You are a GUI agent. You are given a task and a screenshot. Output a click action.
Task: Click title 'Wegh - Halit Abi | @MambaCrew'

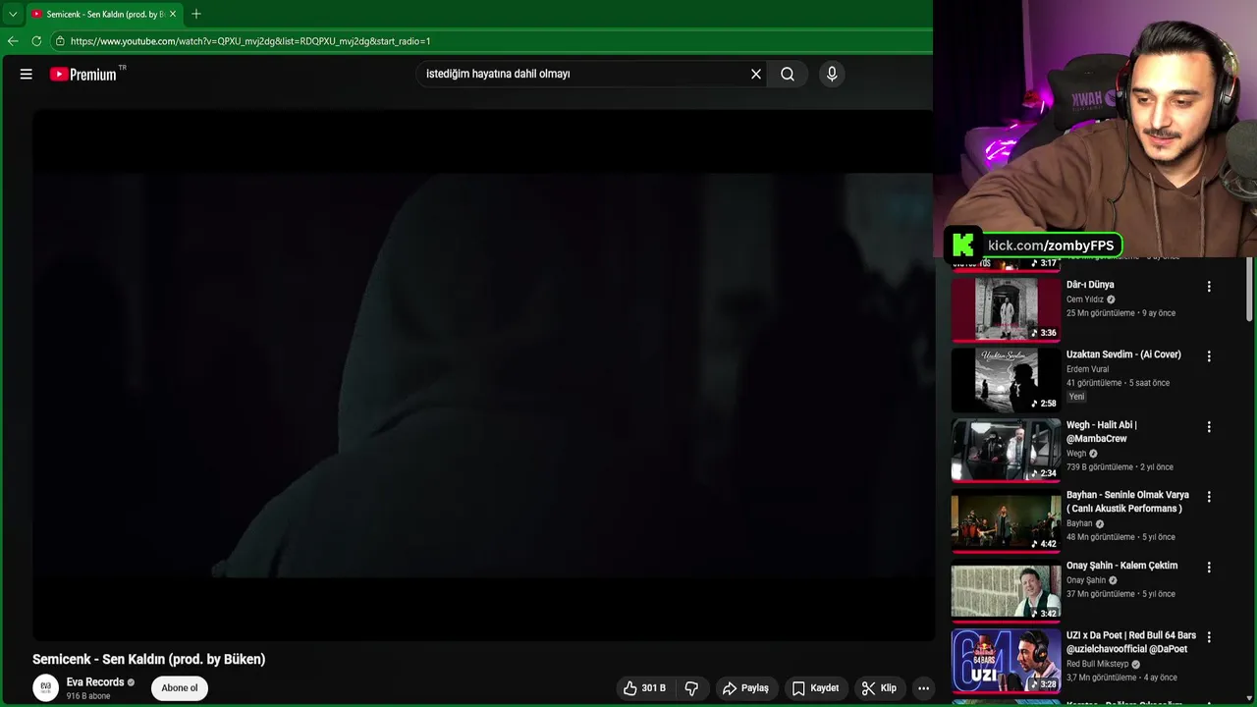point(1102,432)
